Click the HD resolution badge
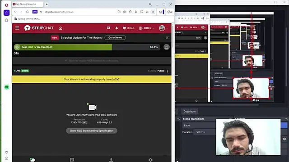Viewport: 289px width, 162px height. point(84,122)
